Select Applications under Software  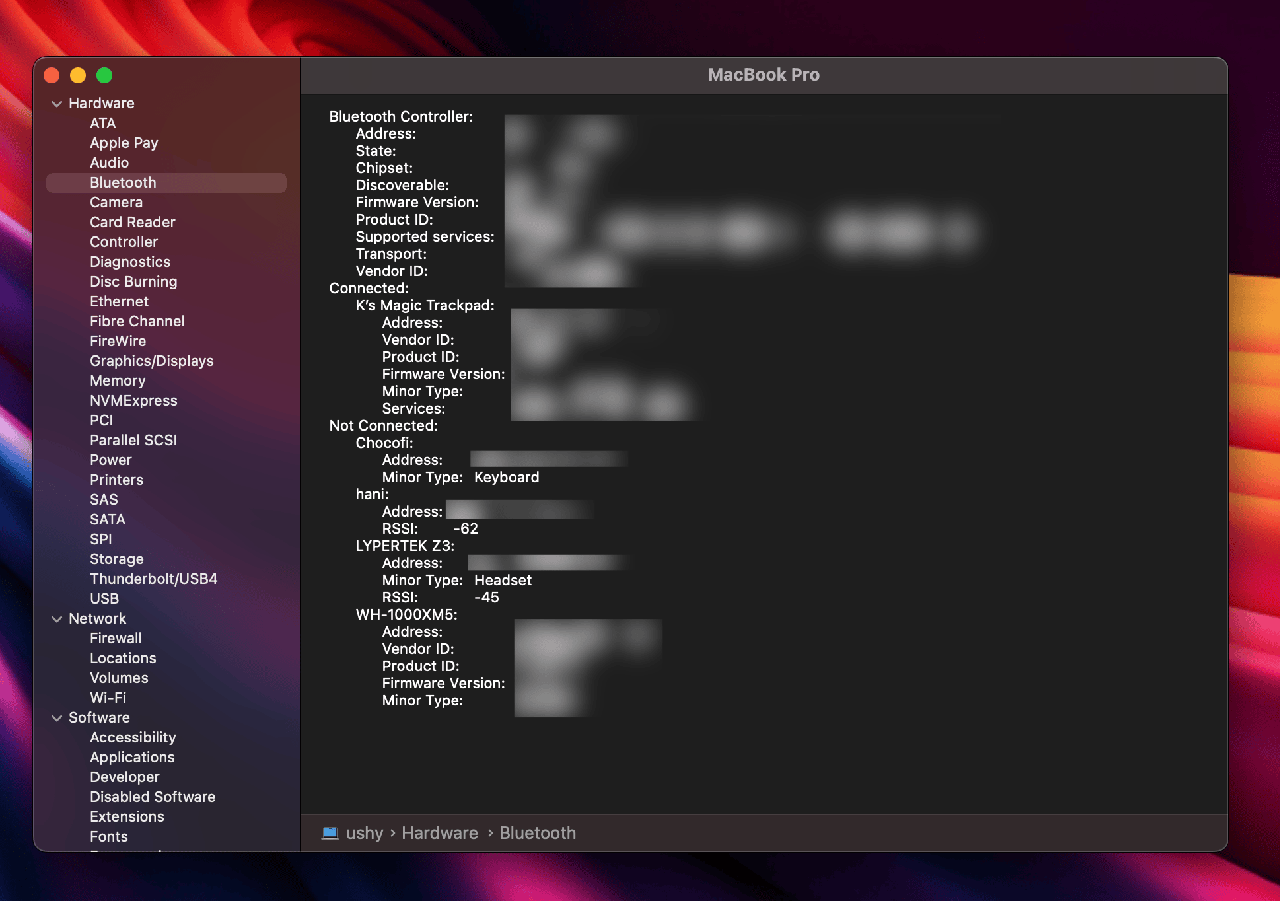click(132, 757)
